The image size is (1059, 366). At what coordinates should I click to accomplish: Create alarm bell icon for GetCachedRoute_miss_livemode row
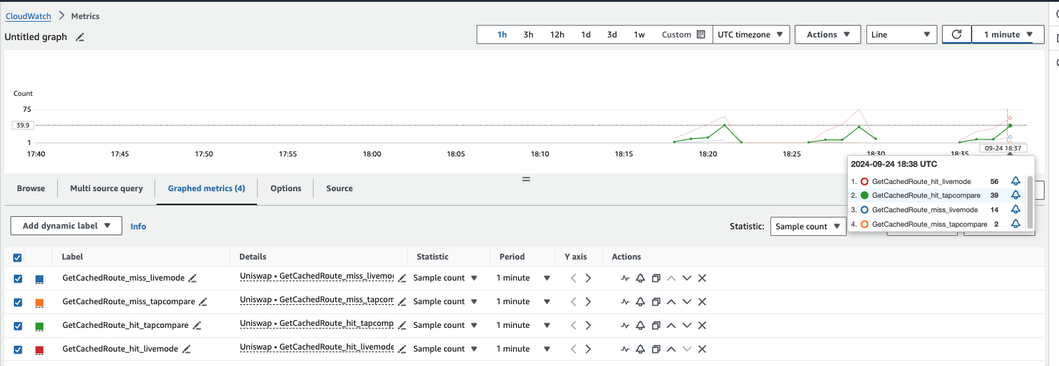point(640,279)
